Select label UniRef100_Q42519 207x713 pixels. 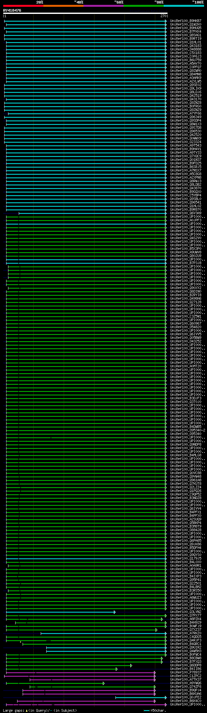point(186,95)
